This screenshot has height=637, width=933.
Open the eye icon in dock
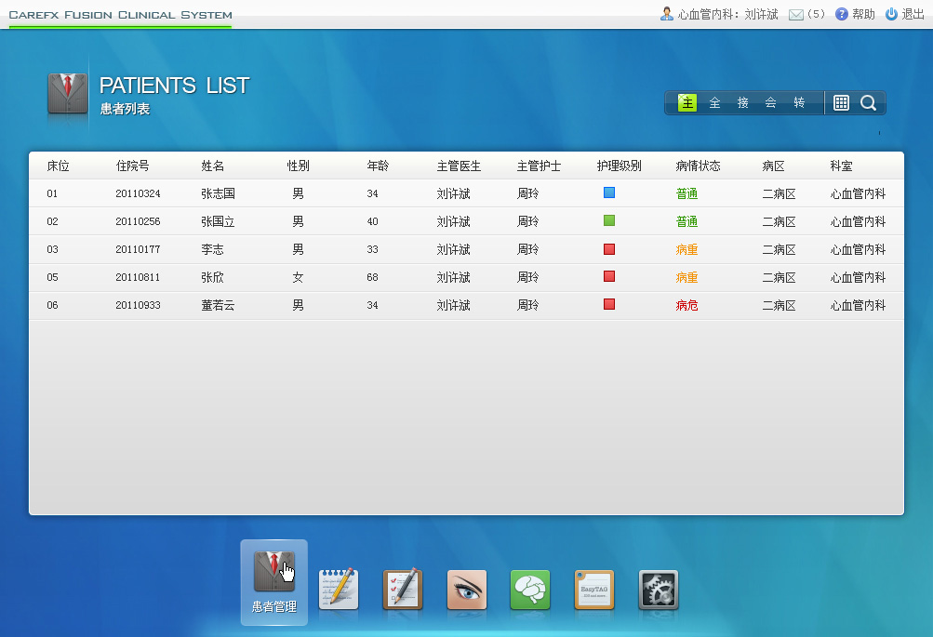click(x=467, y=590)
